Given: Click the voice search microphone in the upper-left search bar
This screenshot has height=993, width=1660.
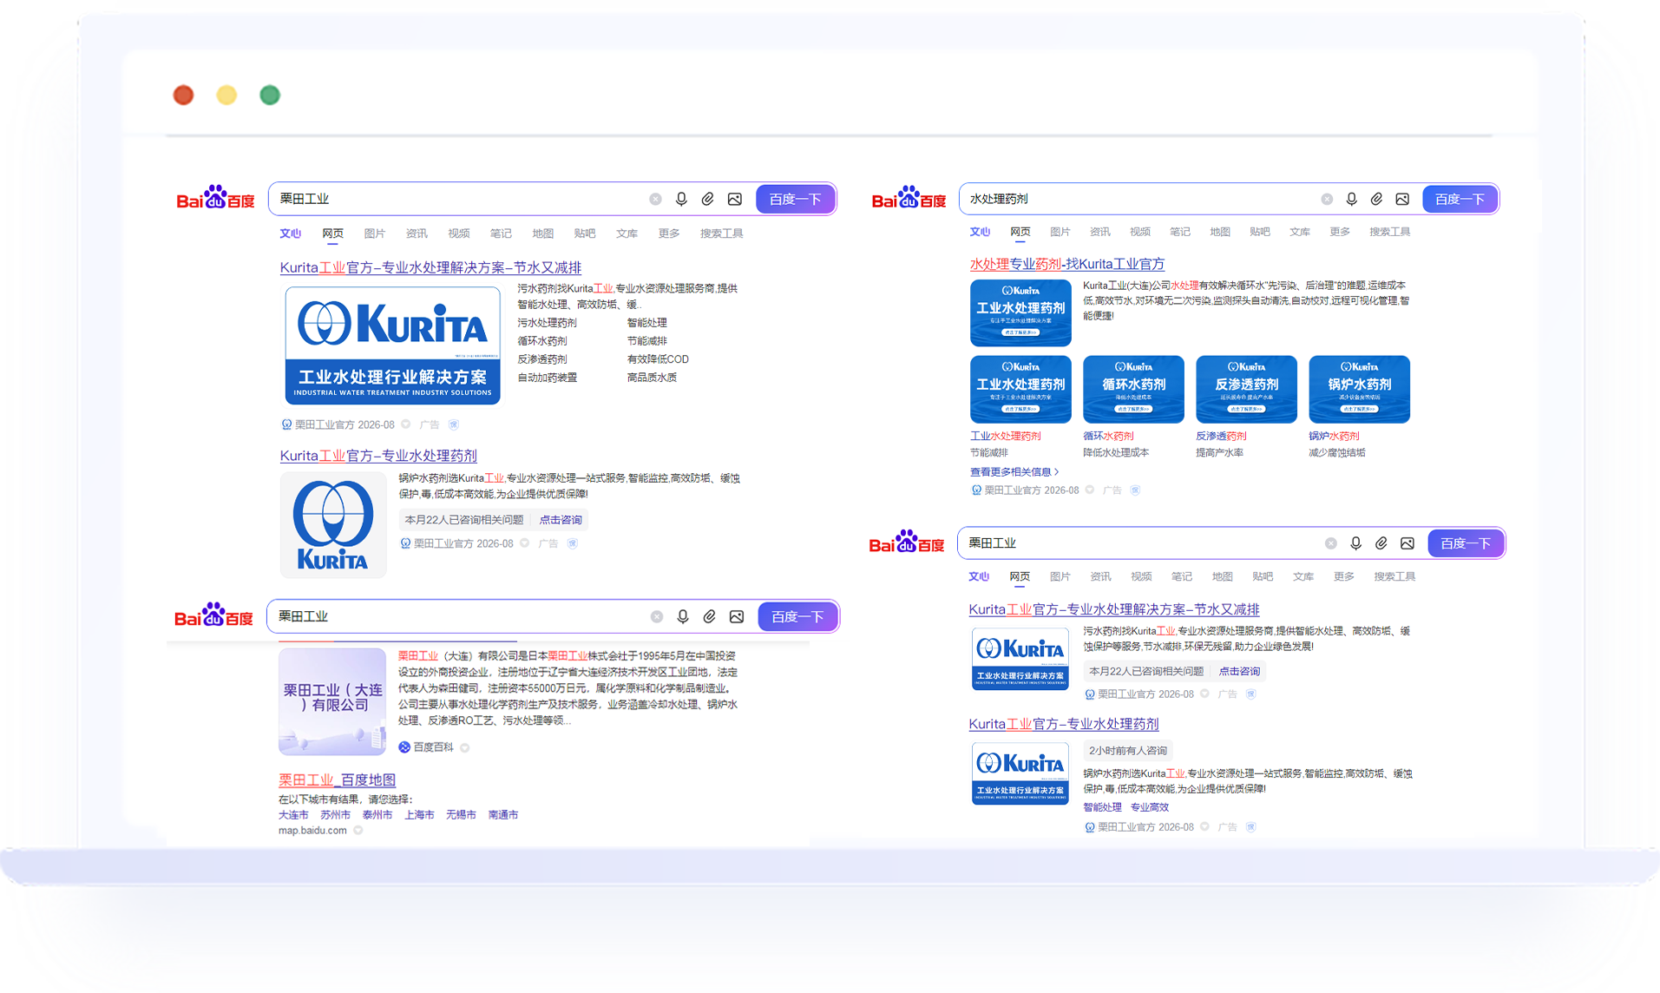Looking at the screenshot, I should pyautogui.click(x=681, y=199).
